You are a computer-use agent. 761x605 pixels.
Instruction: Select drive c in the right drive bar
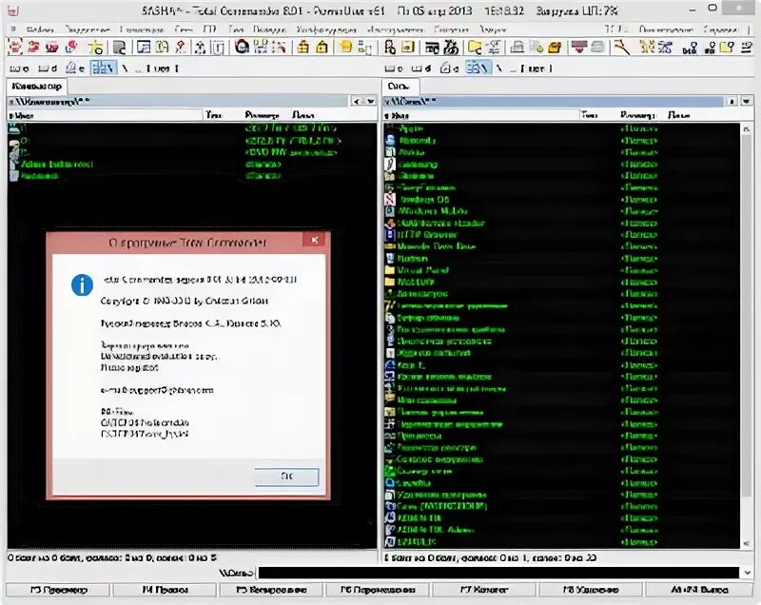click(394, 68)
